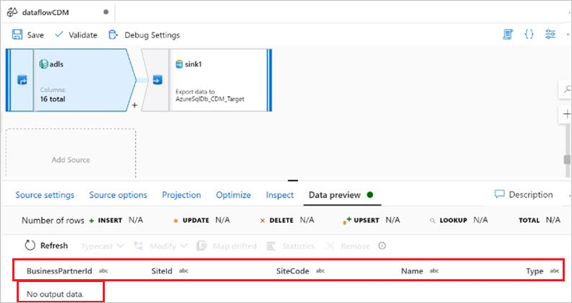Go to the Optimize tab
The image size is (572, 303).
pos(233,195)
